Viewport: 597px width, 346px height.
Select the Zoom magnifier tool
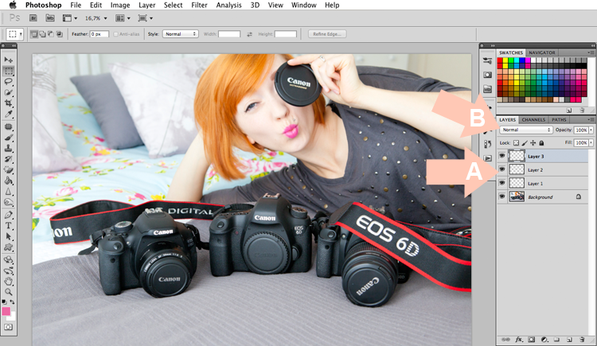(9, 292)
